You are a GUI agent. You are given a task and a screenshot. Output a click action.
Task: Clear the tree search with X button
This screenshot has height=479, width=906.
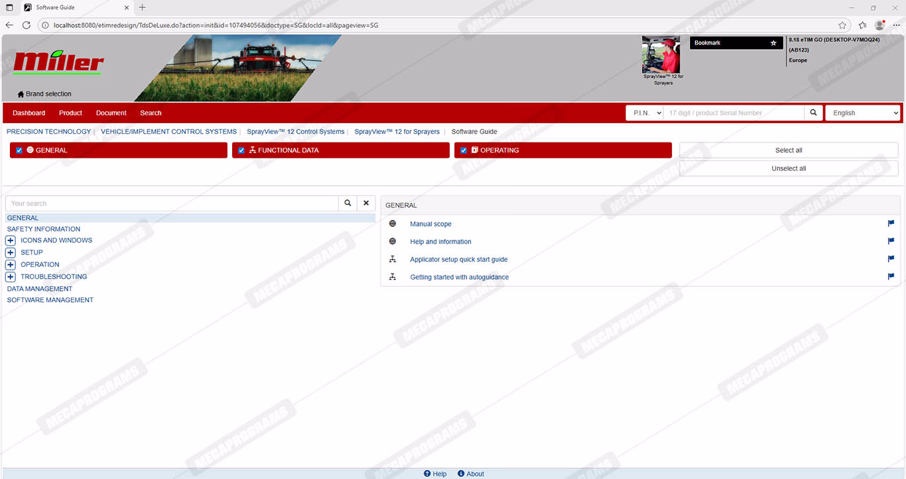(x=366, y=203)
